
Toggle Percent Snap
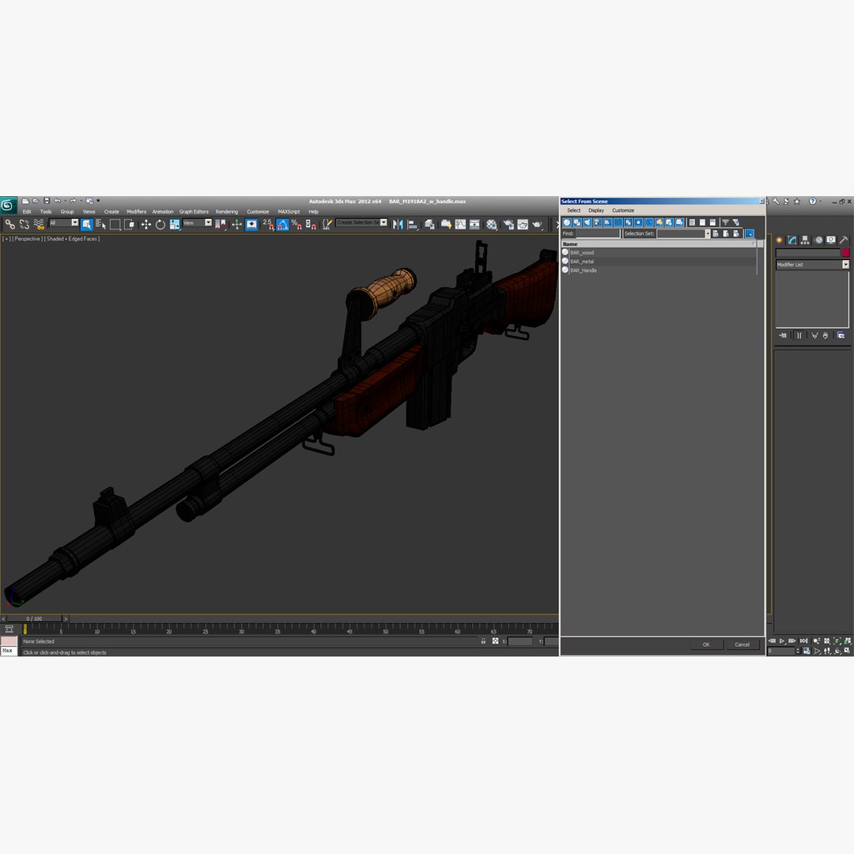coord(297,224)
